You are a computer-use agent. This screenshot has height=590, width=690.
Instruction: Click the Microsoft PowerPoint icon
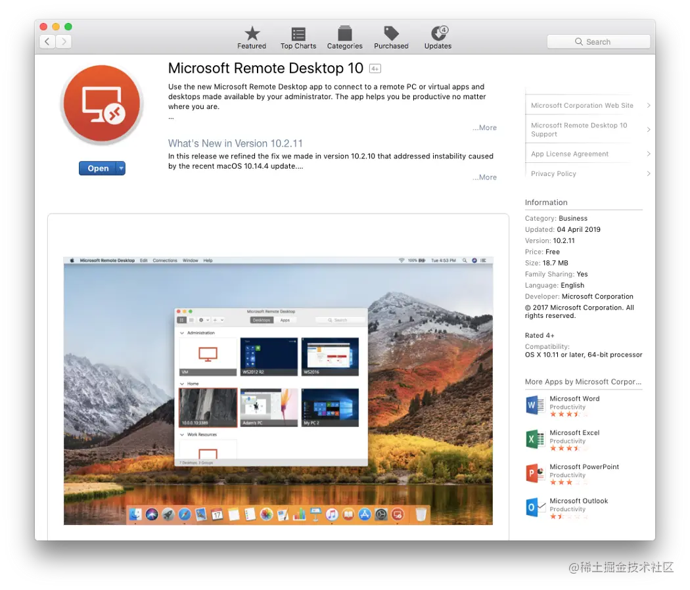[535, 474]
